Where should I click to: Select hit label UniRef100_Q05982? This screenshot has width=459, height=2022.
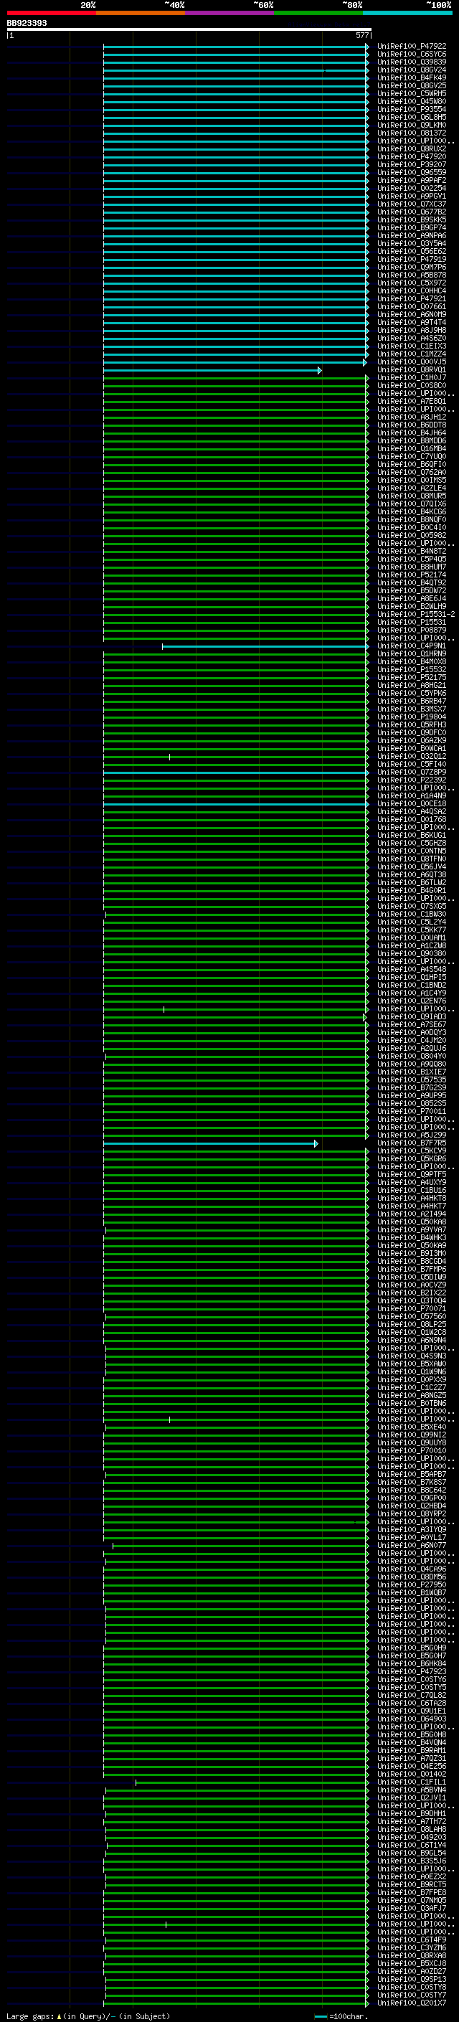click(412, 535)
